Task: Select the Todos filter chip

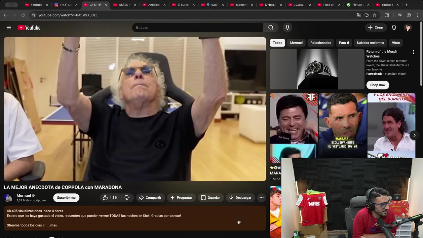Action: (x=278, y=43)
